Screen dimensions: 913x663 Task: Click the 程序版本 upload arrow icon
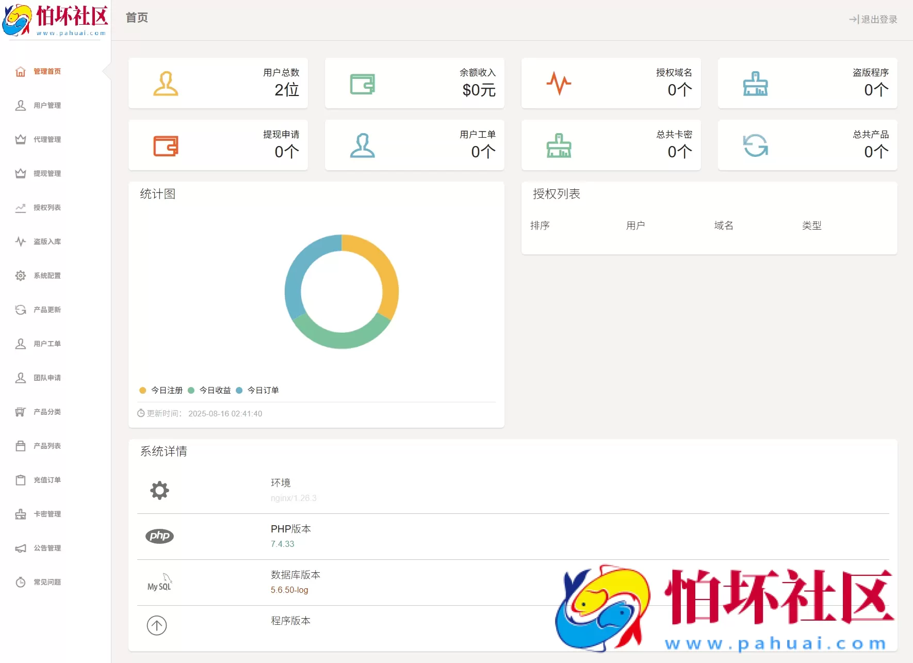[157, 625]
